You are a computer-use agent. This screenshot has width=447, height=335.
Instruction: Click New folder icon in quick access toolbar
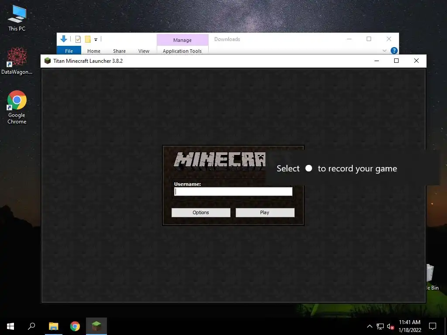88,39
